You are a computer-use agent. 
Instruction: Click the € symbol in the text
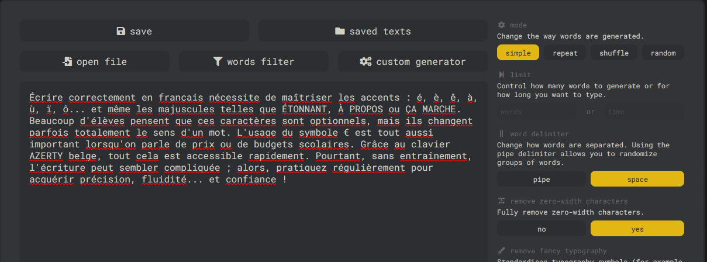pos(346,132)
